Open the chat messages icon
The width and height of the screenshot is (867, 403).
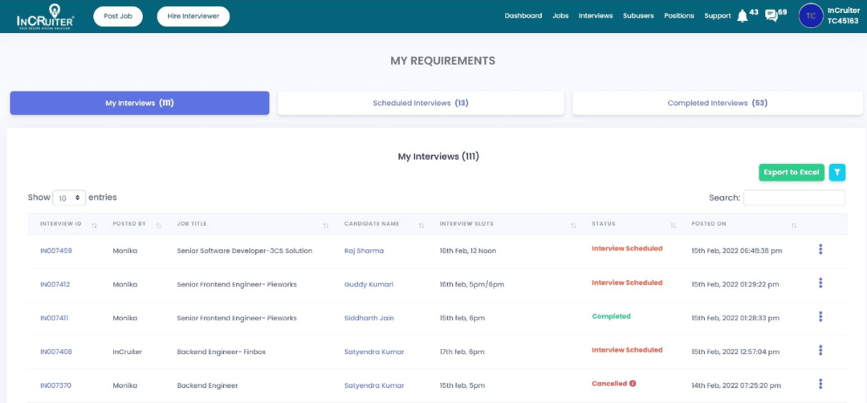click(x=771, y=16)
